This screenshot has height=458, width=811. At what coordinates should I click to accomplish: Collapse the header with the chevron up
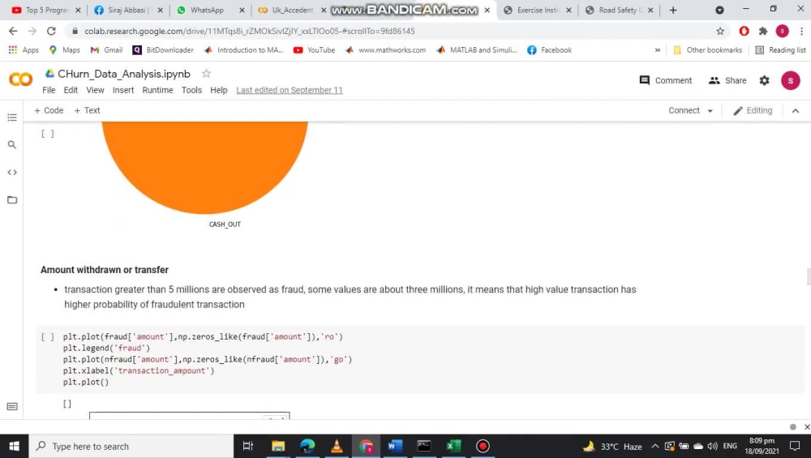(x=796, y=110)
